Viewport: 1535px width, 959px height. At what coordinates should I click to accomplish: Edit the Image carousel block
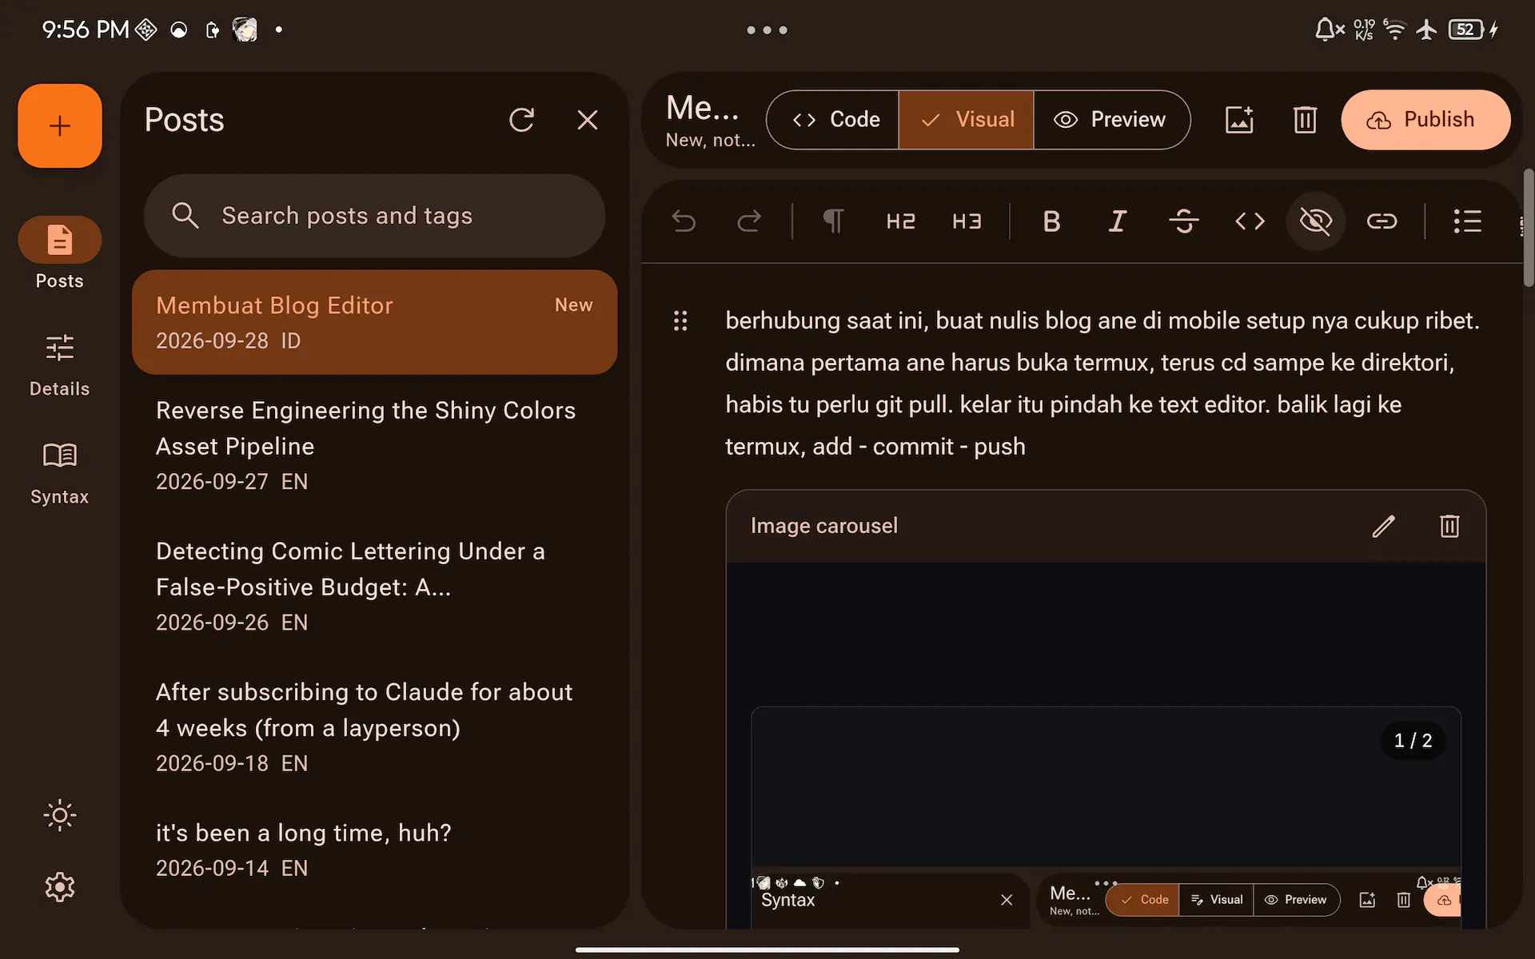(1383, 526)
